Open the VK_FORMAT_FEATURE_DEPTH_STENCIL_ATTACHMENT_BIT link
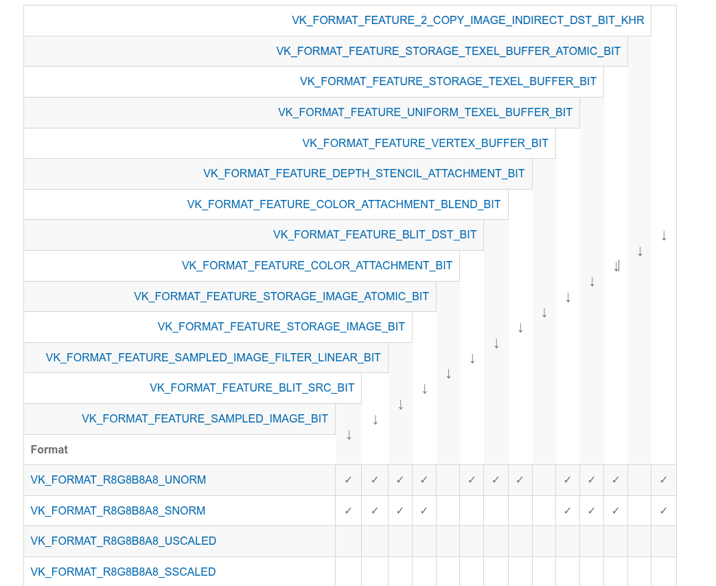This screenshot has width=716, height=586. [x=364, y=174]
